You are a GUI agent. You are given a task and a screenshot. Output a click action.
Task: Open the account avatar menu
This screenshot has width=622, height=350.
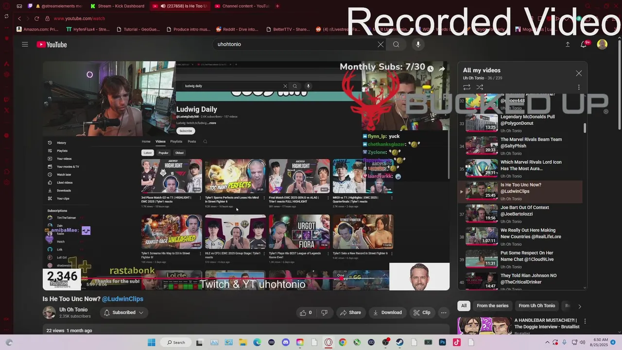pyautogui.click(x=602, y=44)
